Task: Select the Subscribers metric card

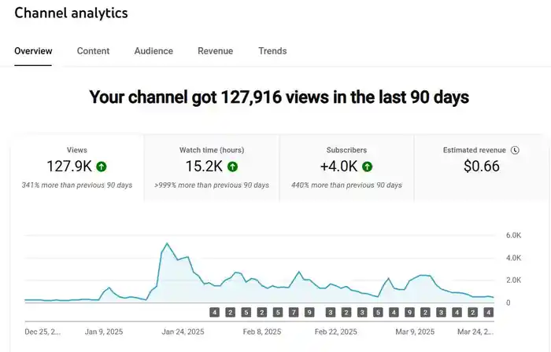Action: (346, 168)
